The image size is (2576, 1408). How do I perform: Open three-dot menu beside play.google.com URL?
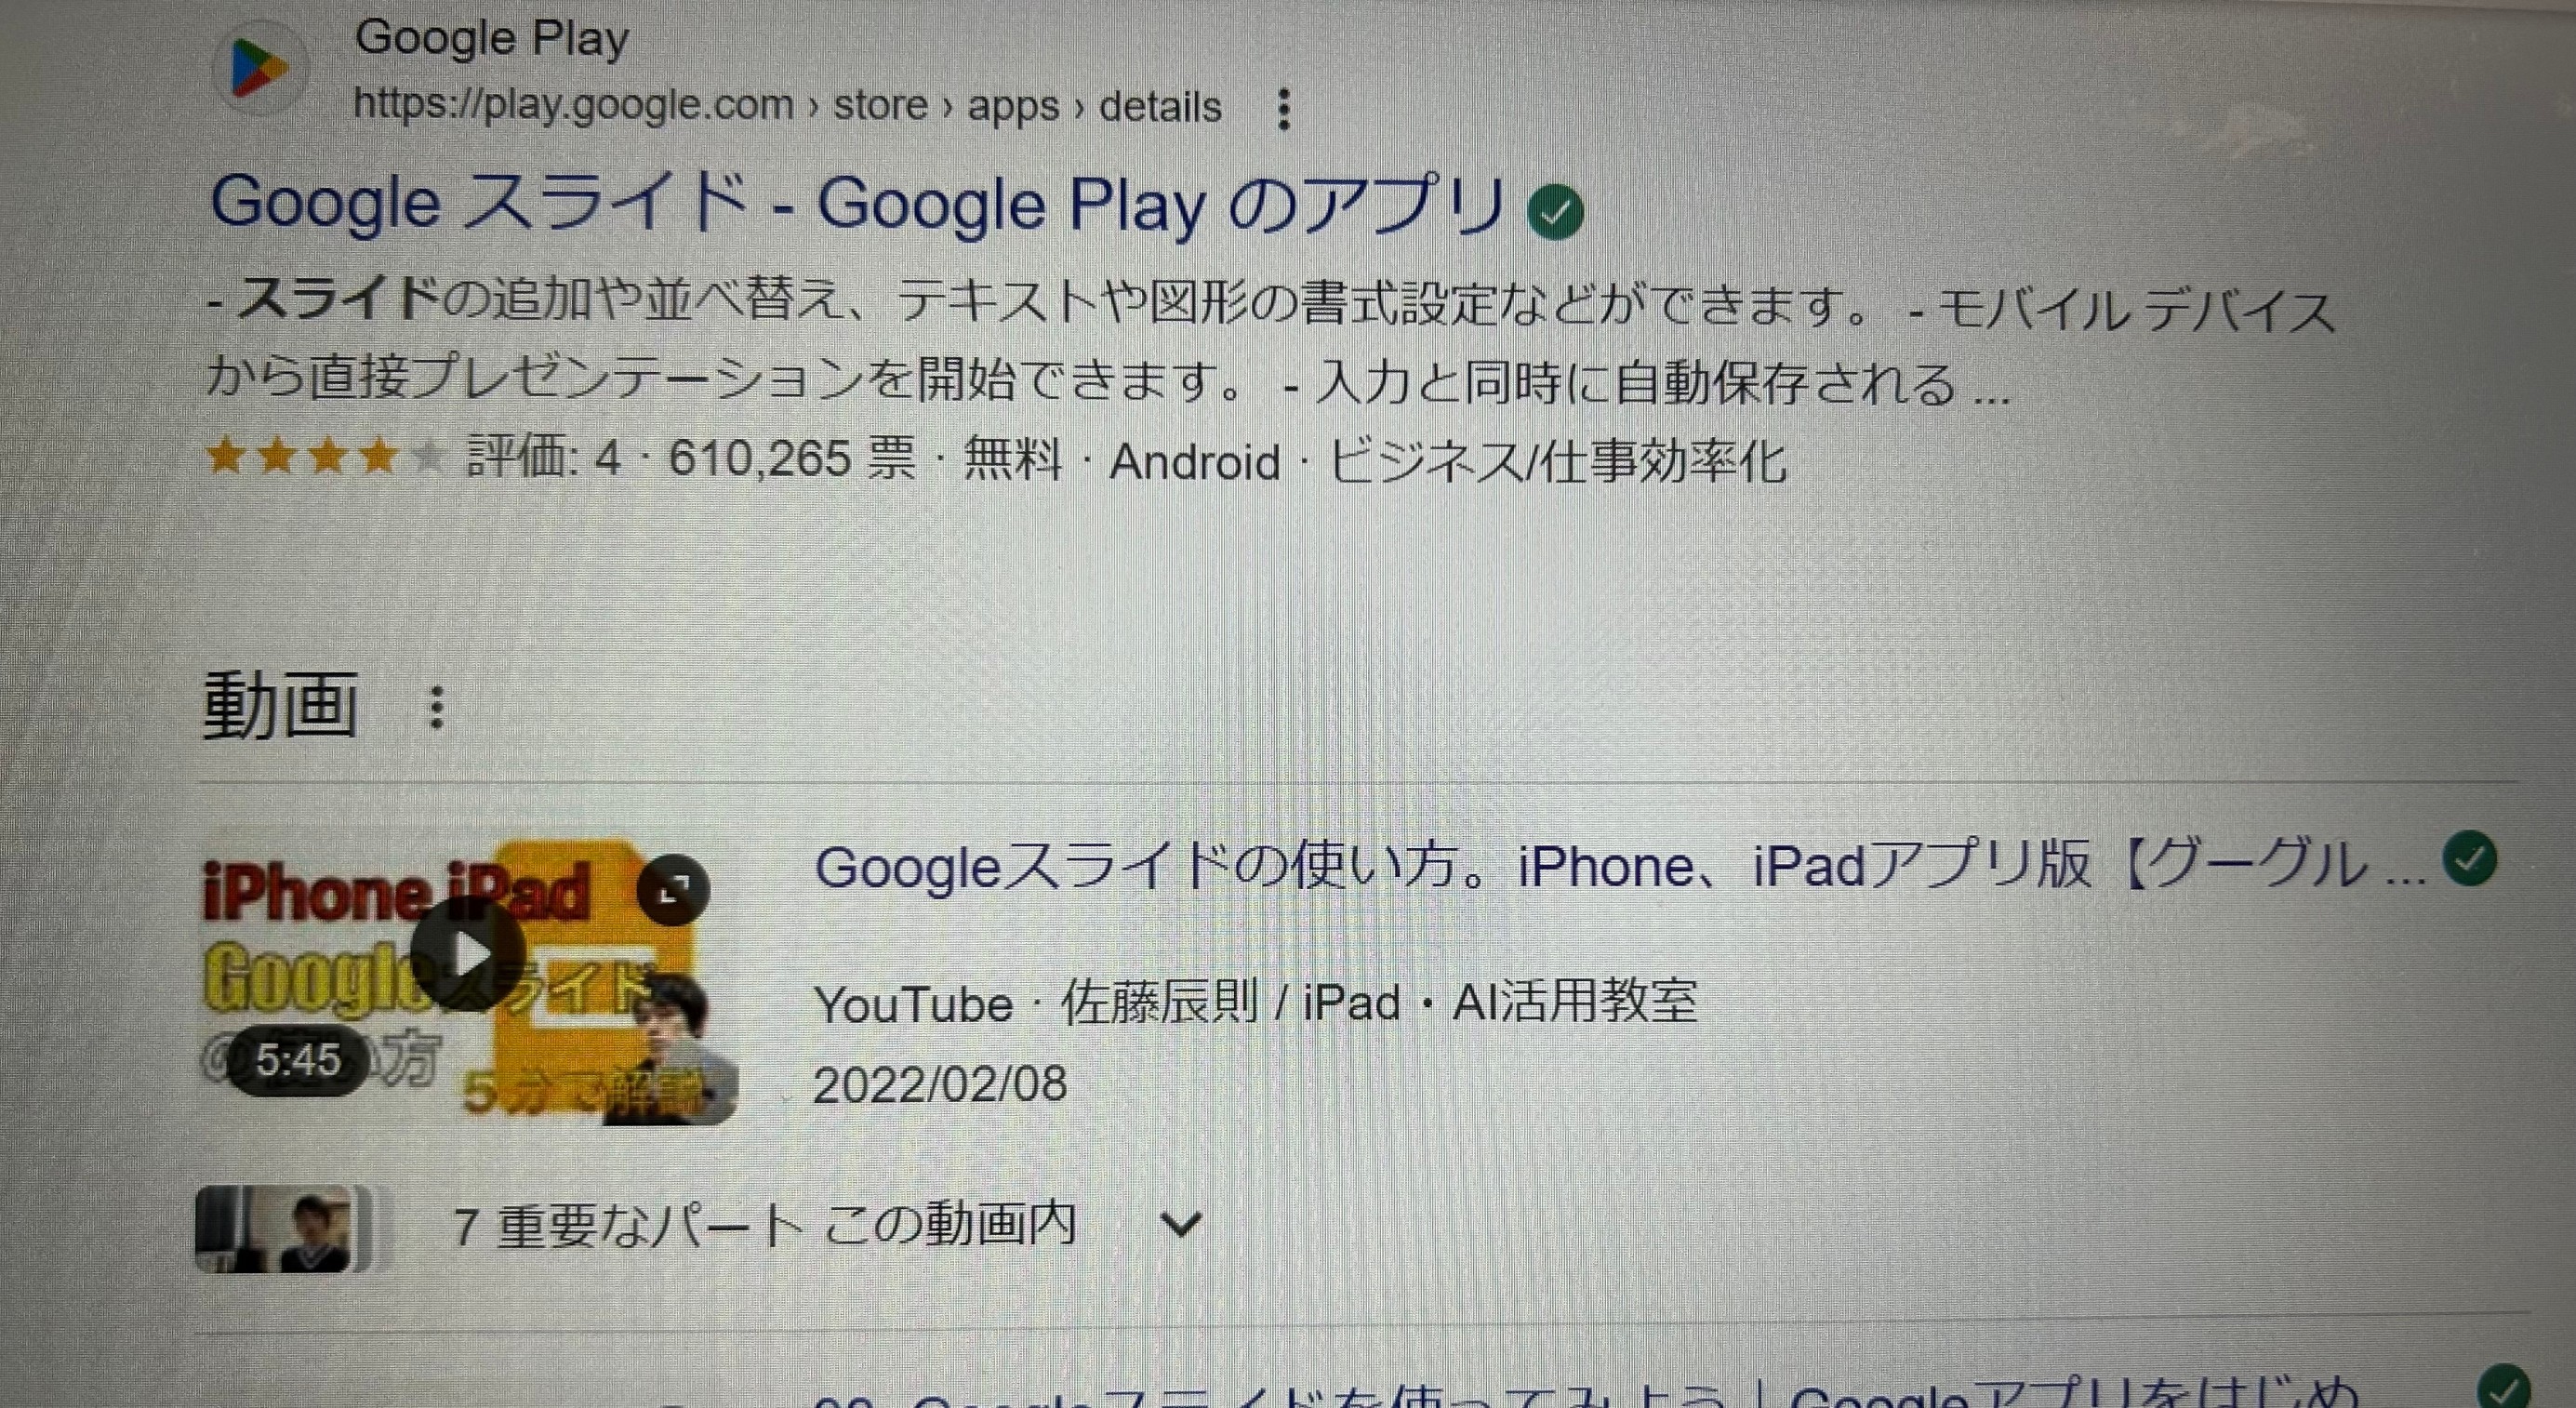[1285, 109]
